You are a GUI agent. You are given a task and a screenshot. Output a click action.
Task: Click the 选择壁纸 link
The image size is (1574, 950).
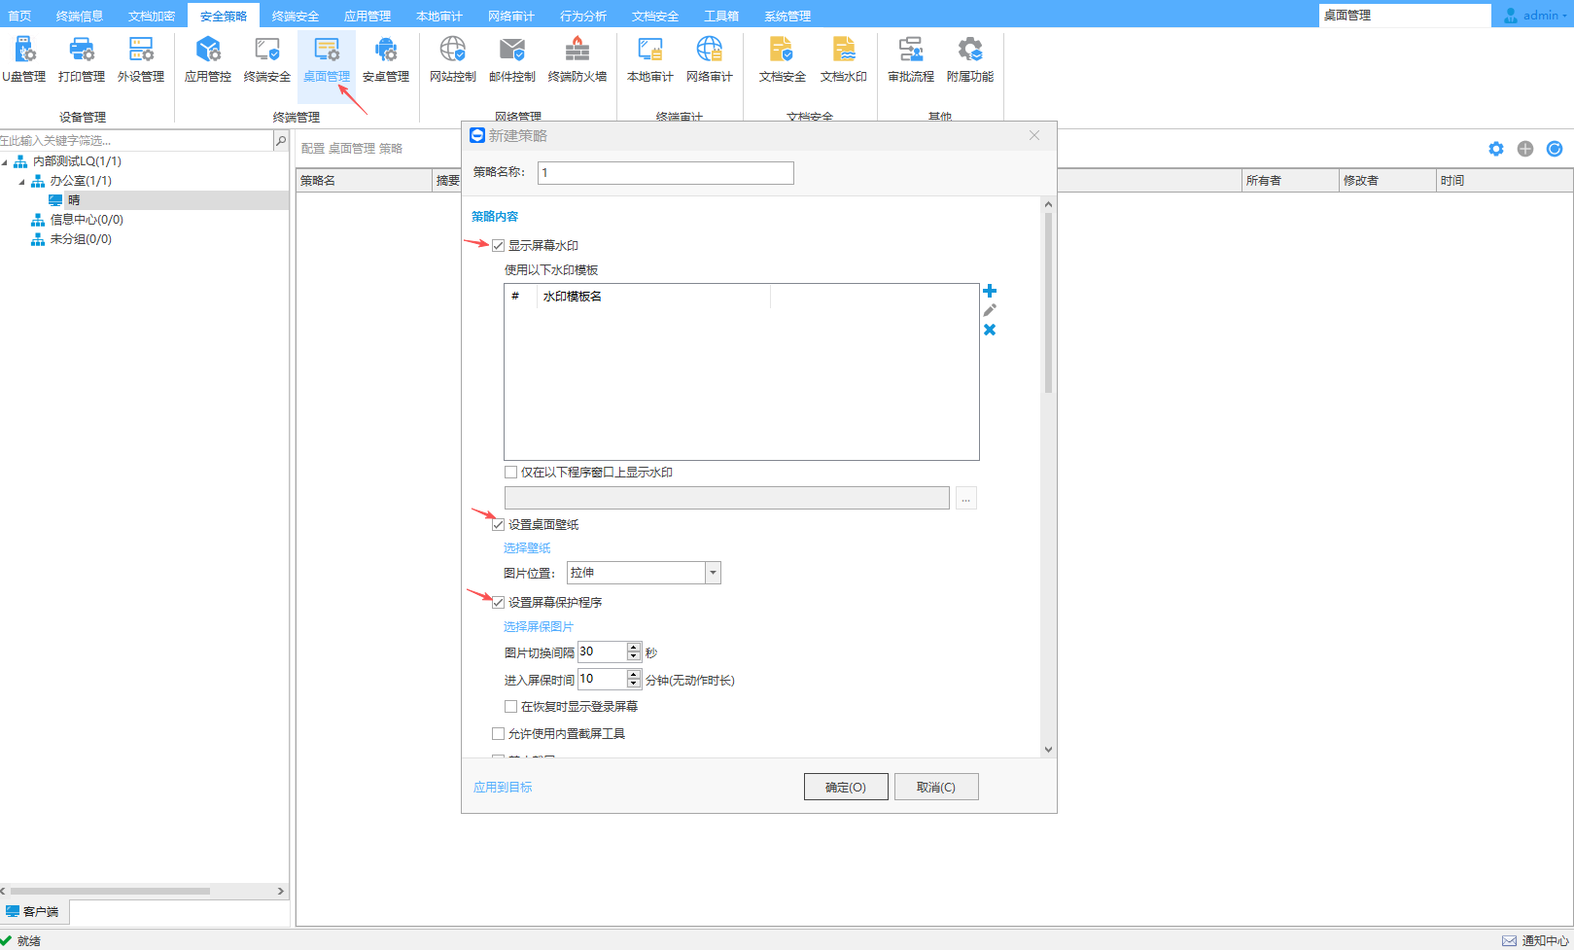(x=527, y=548)
